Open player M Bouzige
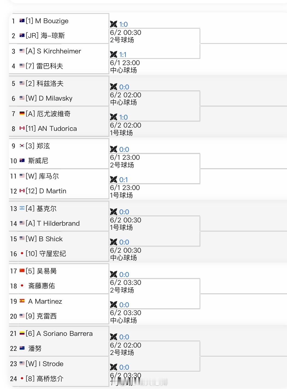The width and height of the screenshot is (287, 389). (x=52, y=21)
